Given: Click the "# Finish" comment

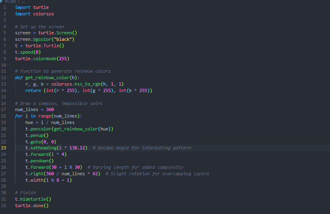Looking at the screenshot, I should (x=25, y=193).
